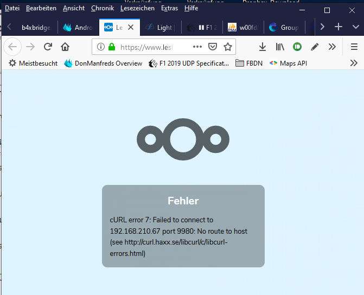The image size is (364, 295).
Task: Open the Downloads panel
Action: point(263,47)
